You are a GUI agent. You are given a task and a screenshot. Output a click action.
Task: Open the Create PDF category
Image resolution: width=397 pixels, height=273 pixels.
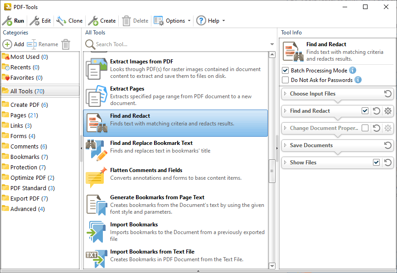pos(40,105)
